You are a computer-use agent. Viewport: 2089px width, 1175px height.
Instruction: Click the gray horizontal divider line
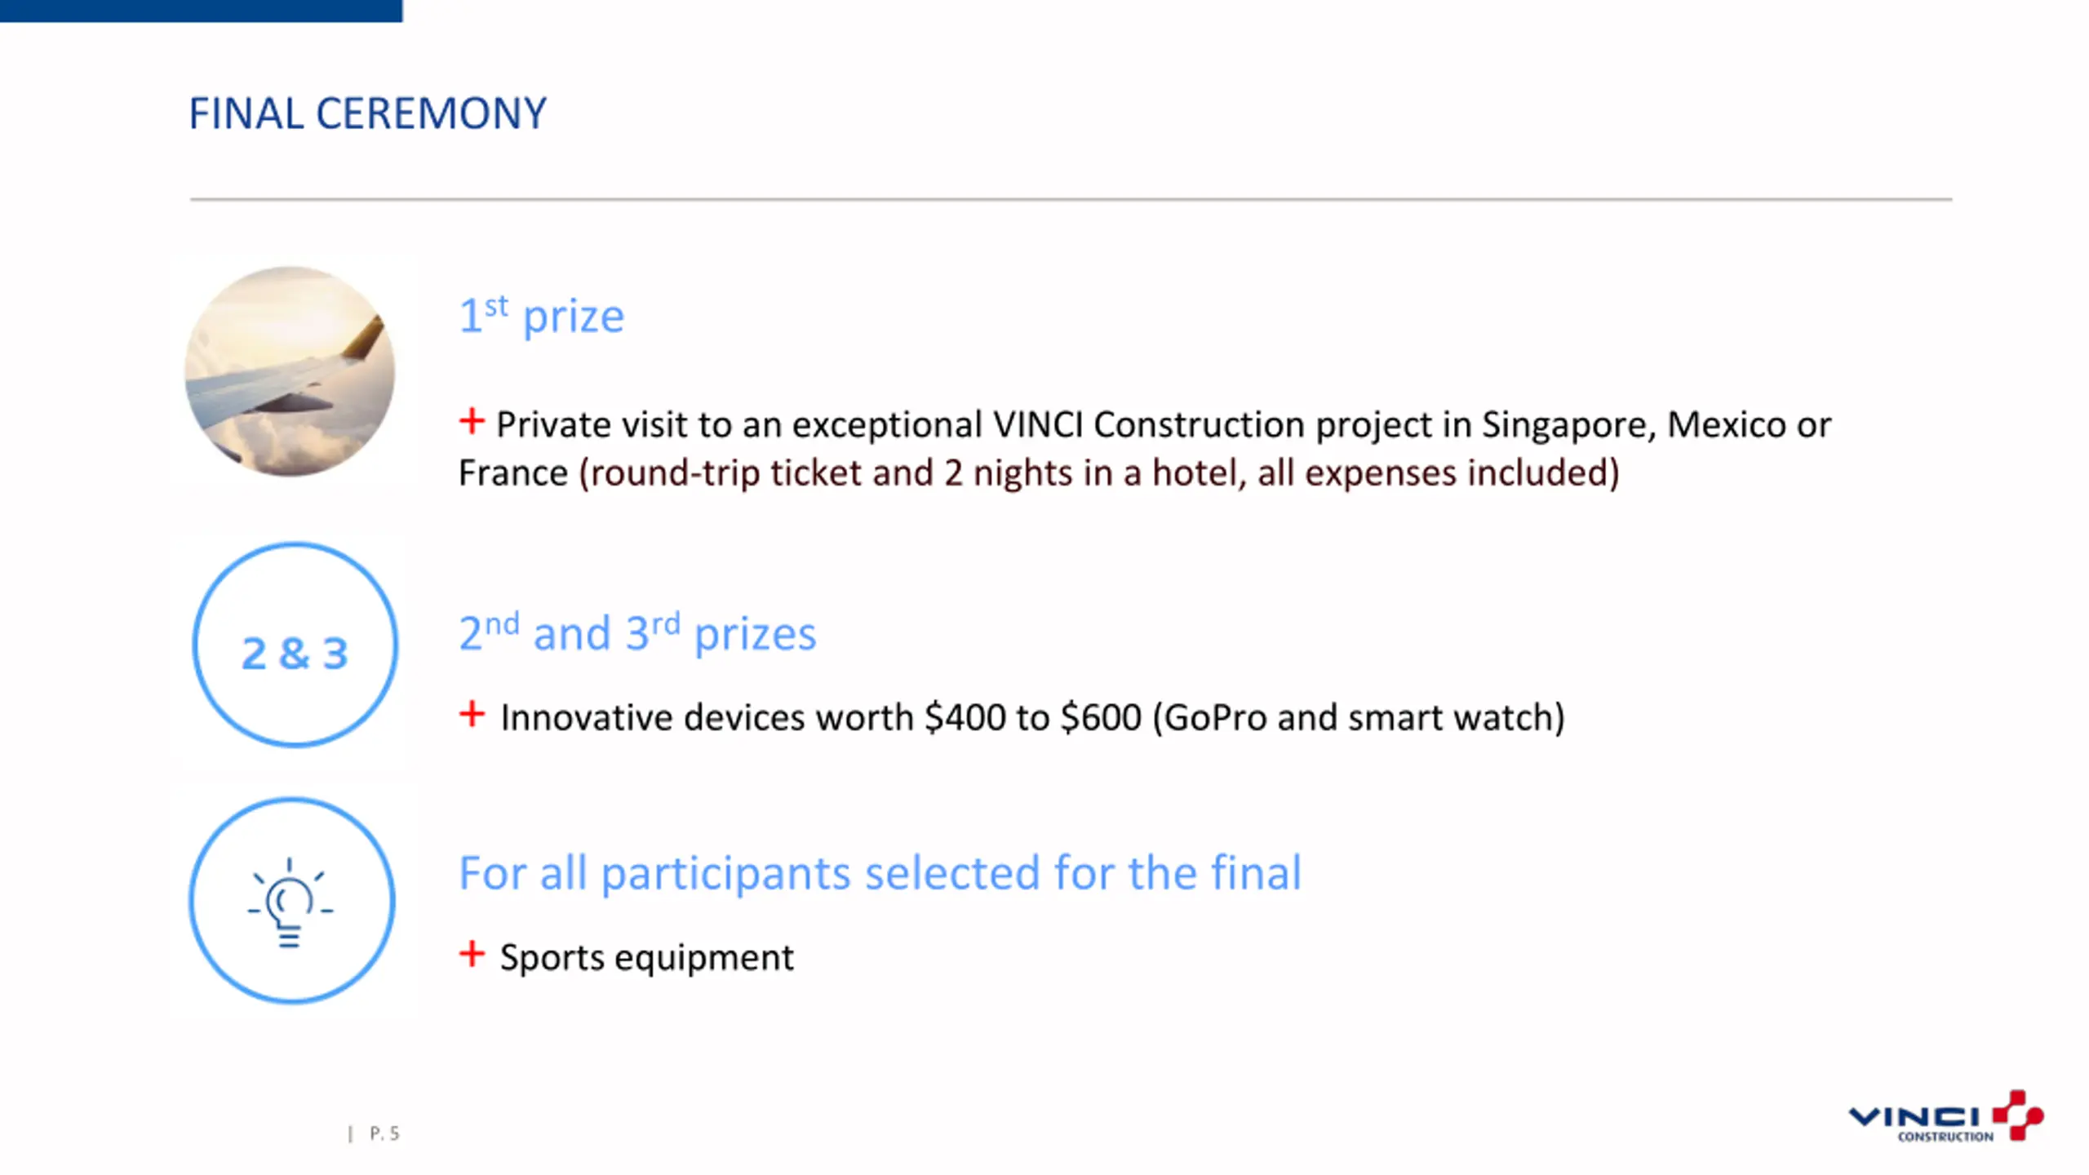tap(1071, 199)
